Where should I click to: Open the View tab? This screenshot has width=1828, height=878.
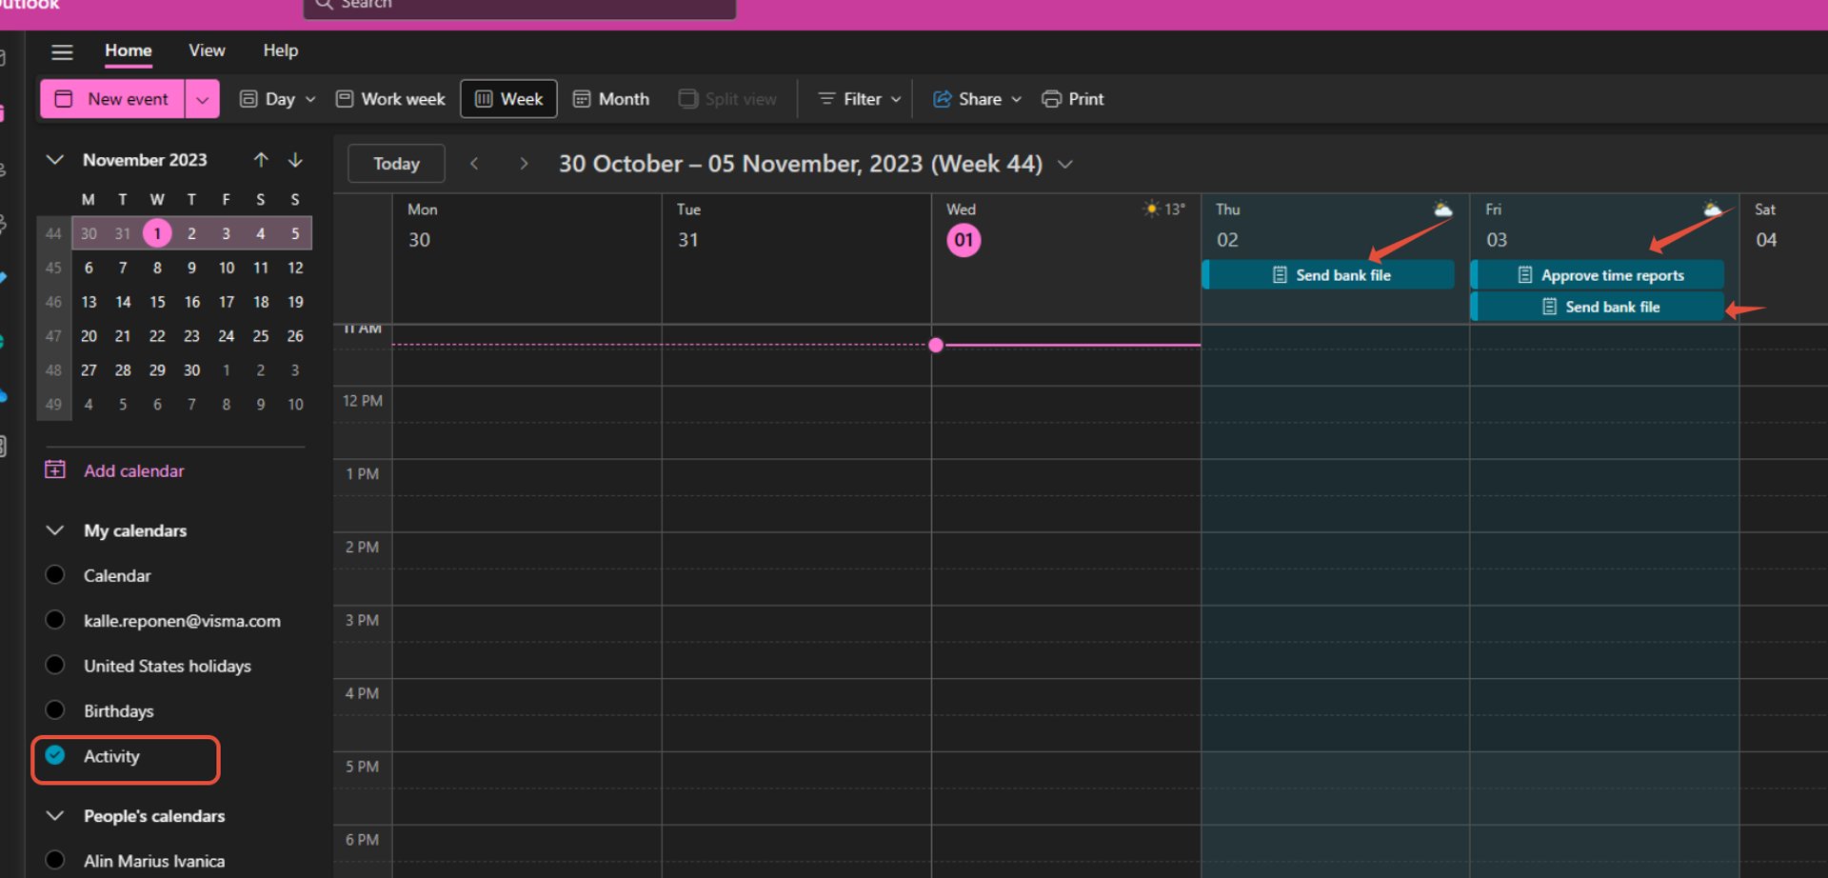point(207,50)
